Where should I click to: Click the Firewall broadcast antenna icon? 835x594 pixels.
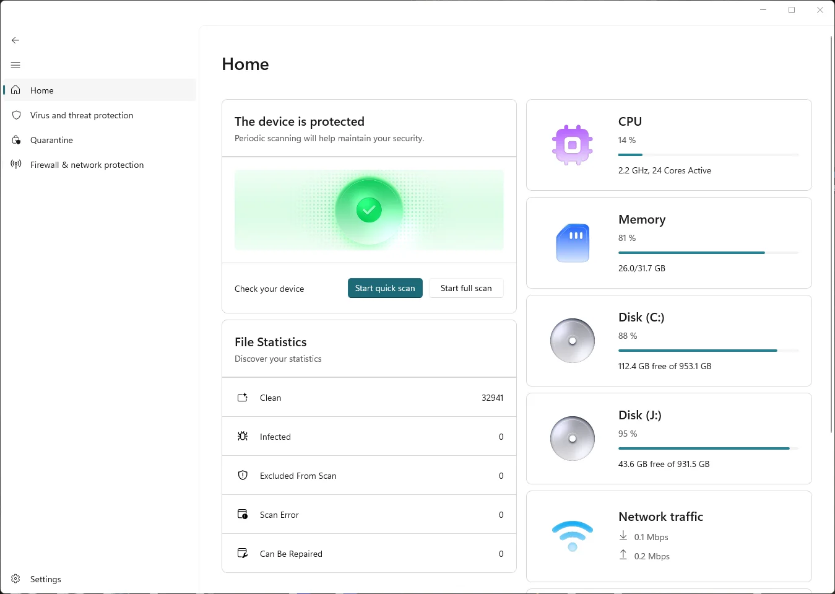[16, 164]
